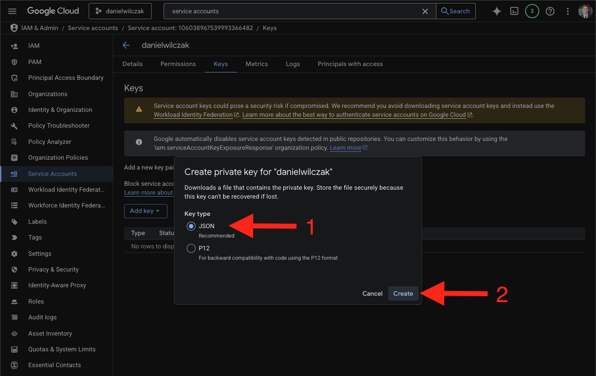Click Create to generate private key

click(x=403, y=293)
